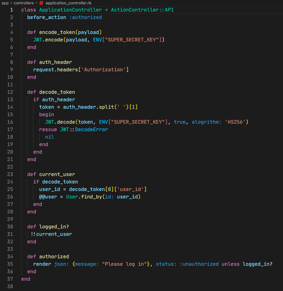Click the "Please log in" string

pos(124,264)
